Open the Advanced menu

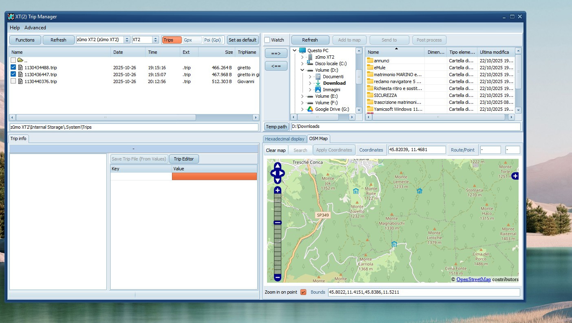click(x=35, y=28)
